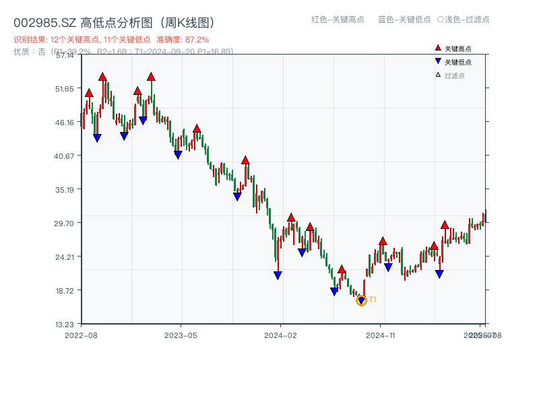539x404 pixels.
Task: Click the blue key-low marker near 40.67 level
Action: pos(178,155)
